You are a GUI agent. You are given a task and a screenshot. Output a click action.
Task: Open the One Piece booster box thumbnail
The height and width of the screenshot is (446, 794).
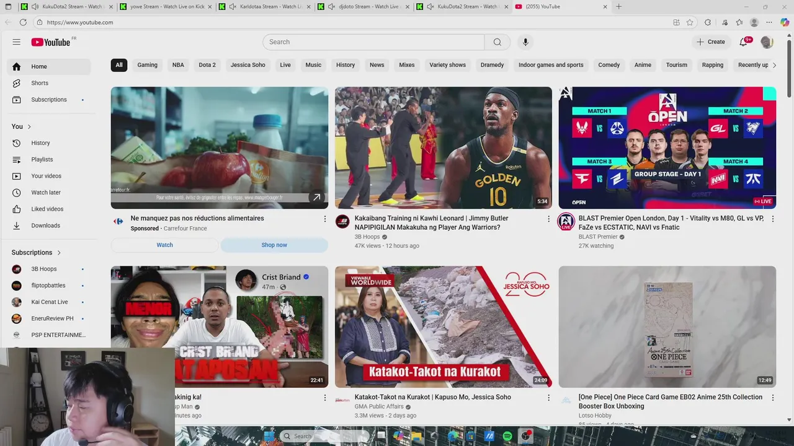pos(667,327)
